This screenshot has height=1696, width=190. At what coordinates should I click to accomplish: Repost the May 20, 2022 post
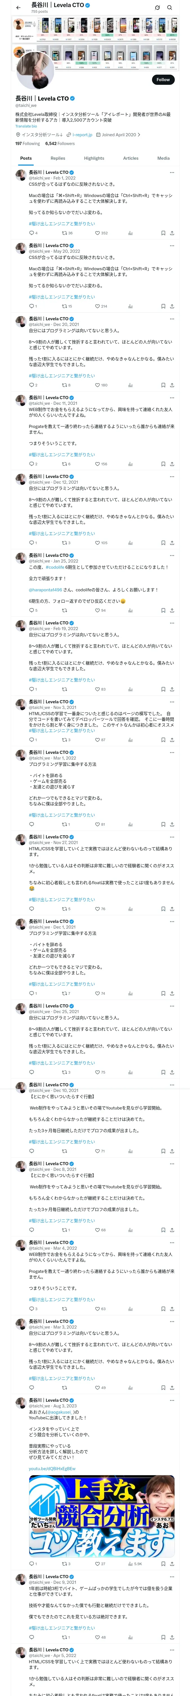[x=64, y=306]
